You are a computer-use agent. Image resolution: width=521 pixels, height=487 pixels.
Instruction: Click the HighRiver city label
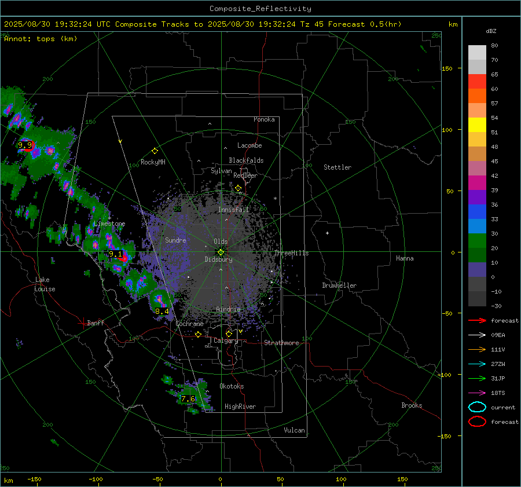pyautogui.click(x=240, y=407)
